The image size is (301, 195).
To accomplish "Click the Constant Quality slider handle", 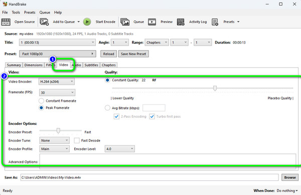I will click(215, 88).
